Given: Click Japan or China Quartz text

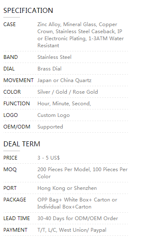Looking at the screenshot, I should coord(64,80).
